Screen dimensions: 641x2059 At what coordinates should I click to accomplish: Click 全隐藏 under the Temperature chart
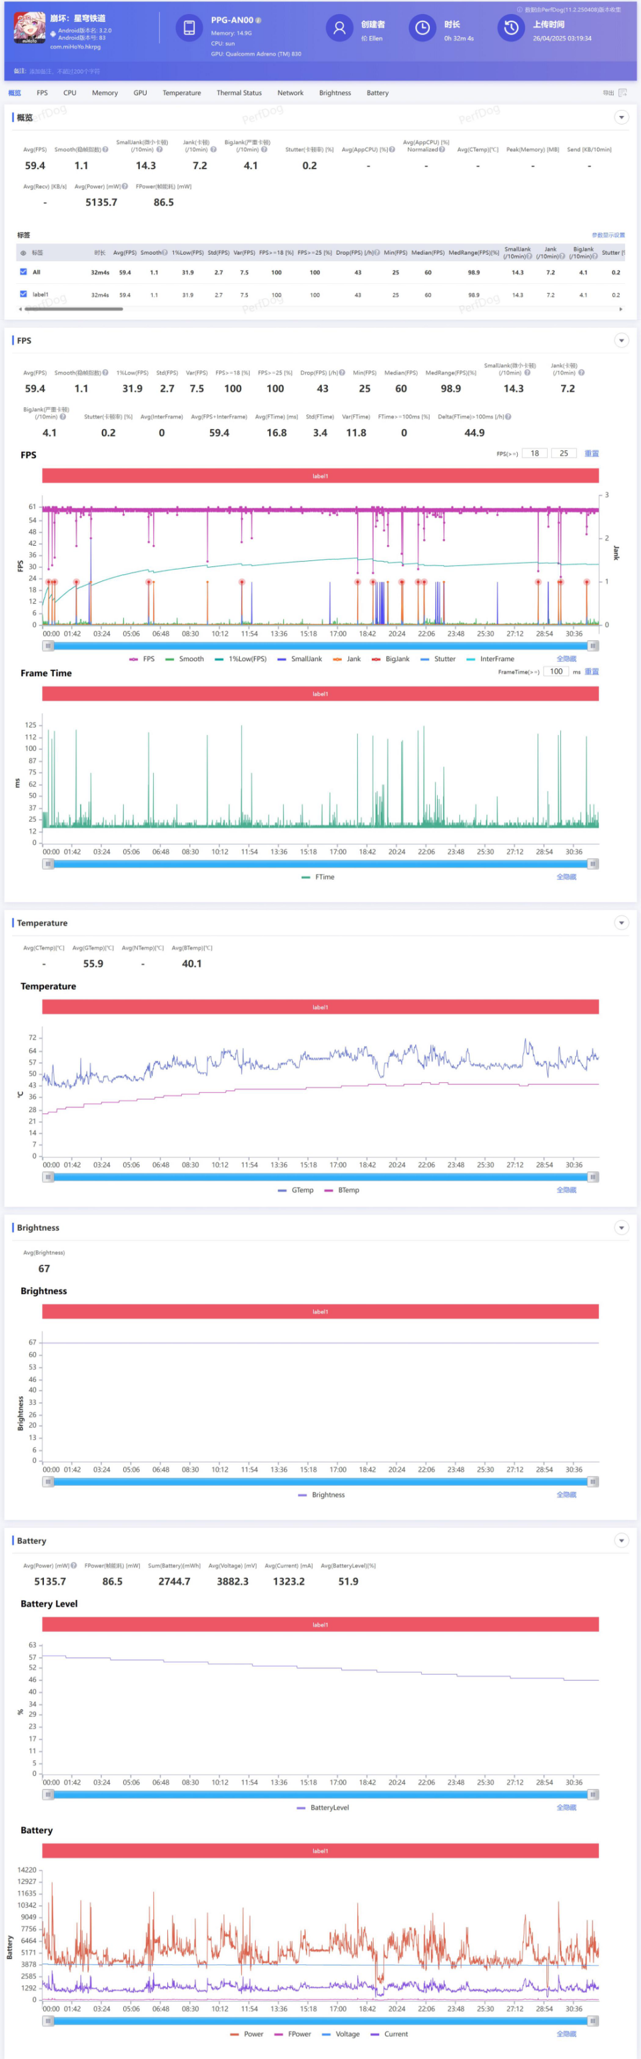[566, 1190]
